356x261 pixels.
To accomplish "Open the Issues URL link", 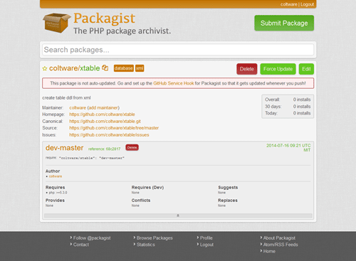I will (109, 135).
